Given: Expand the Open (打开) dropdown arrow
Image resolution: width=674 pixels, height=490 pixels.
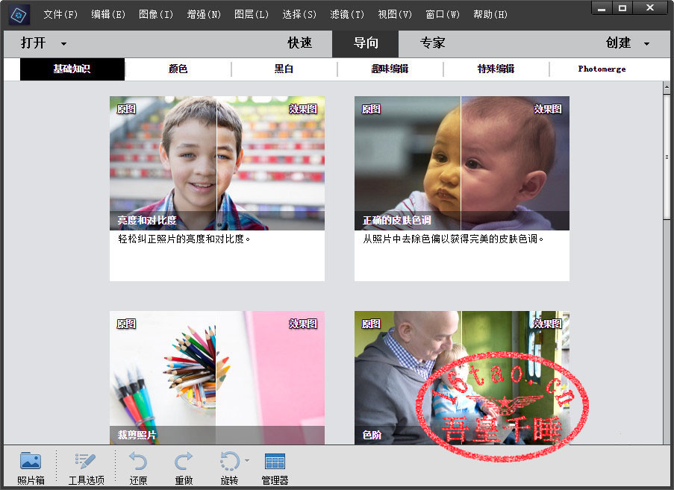Looking at the screenshot, I should point(63,44).
